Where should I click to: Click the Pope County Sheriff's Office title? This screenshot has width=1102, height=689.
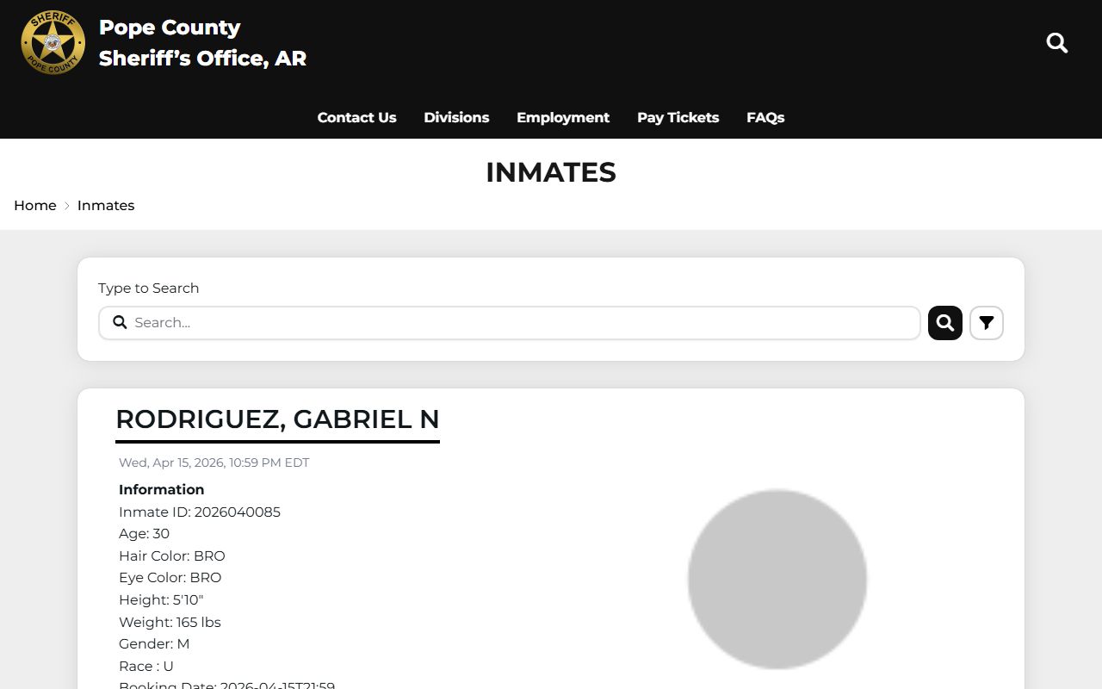(202, 43)
